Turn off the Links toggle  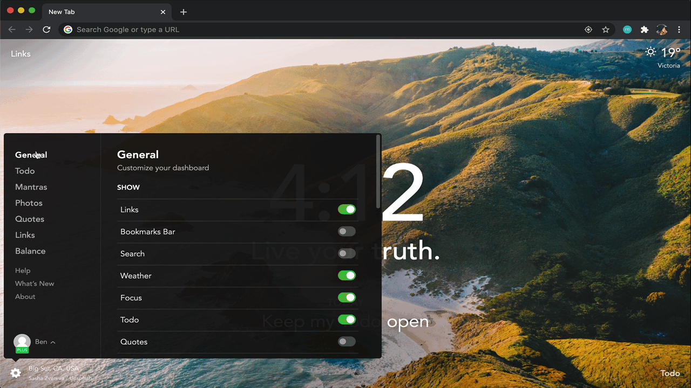point(347,210)
